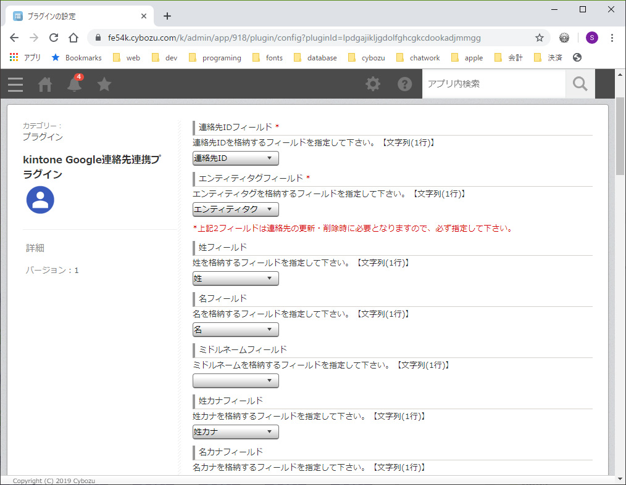Open the kintone help question icon

click(x=404, y=84)
